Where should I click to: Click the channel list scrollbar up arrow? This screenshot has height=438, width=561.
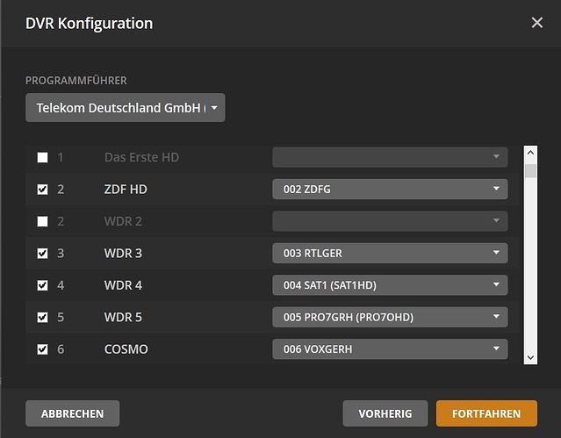click(x=530, y=153)
